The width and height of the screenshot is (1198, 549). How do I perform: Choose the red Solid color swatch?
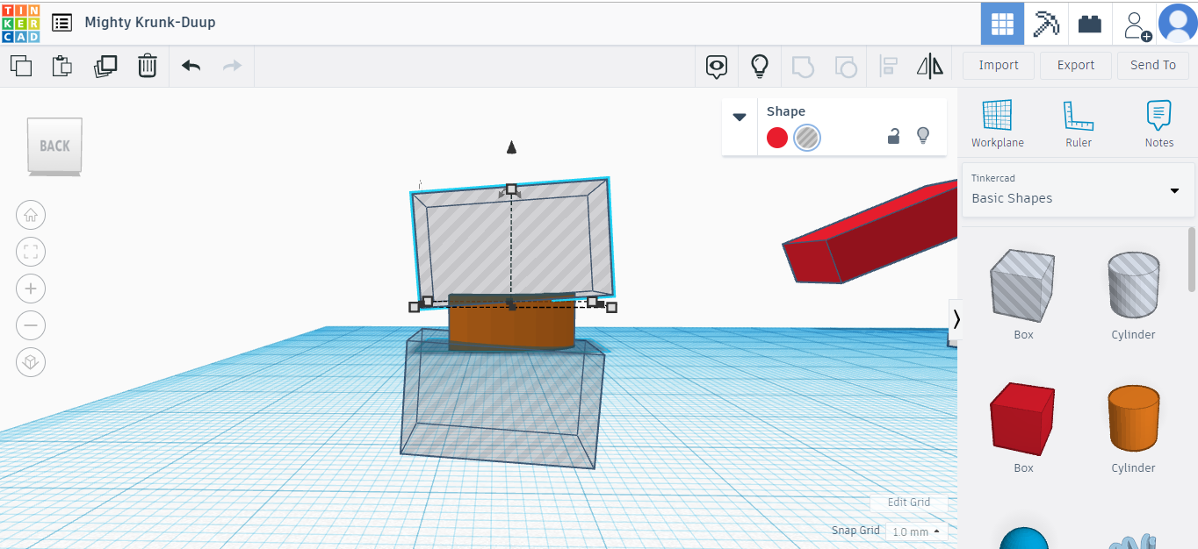click(x=777, y=138)
